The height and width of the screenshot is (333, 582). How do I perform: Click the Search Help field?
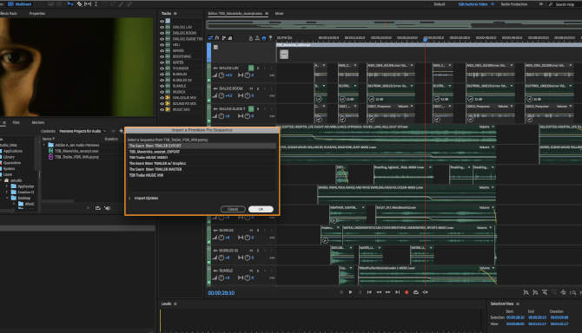pyautogui.click(x=564, y=4)
